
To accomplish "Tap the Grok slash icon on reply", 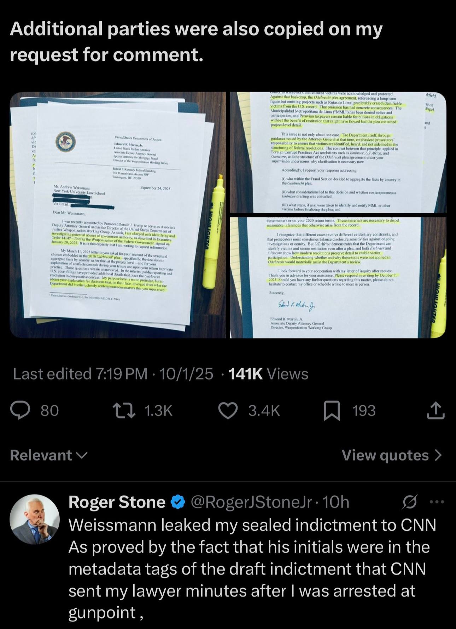I will [410, 502].
